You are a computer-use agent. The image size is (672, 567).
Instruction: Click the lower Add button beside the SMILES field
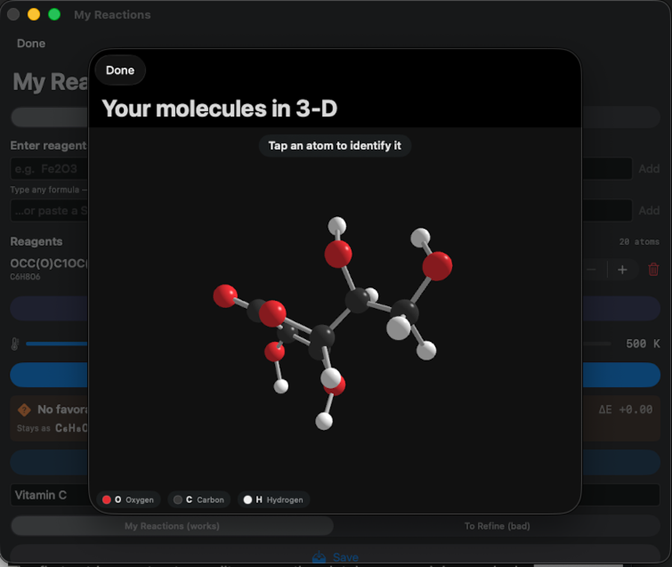648,211
